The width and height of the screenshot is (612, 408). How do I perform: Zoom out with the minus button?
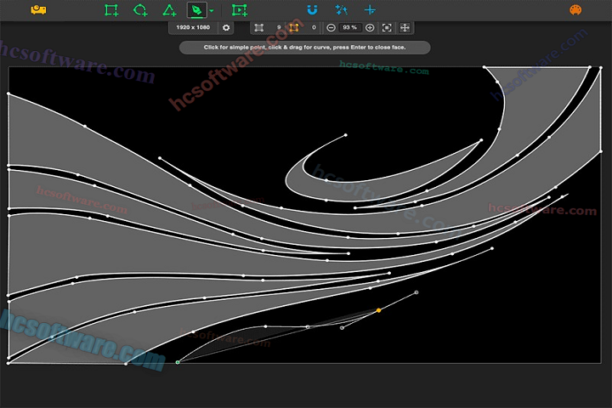coord(331,28)
